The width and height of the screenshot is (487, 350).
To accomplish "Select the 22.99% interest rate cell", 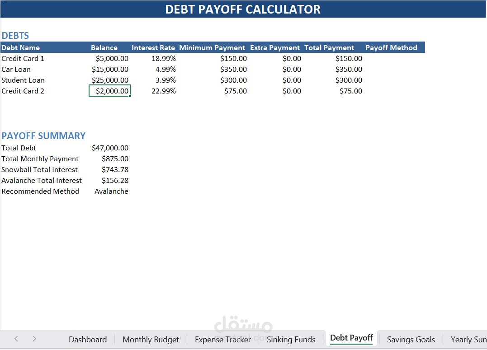I will 164,91.
